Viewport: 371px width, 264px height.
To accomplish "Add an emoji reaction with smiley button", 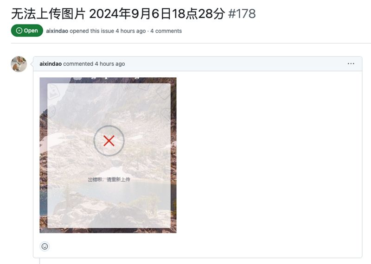I will [45, 246].
